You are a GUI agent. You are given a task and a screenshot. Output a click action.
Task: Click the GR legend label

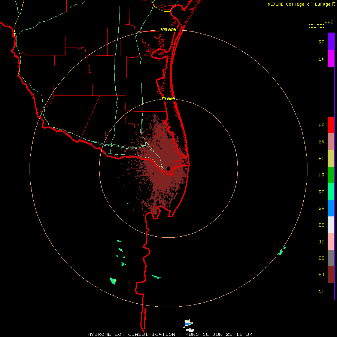click(321, 142)
